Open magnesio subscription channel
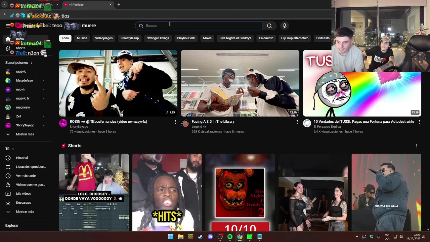Viewport: 430px width, 242px height. pos(26,108)
